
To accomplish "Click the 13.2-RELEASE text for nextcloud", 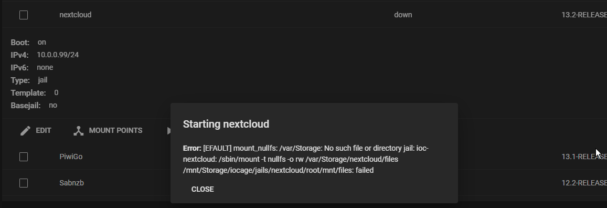I will coord(584,15).
